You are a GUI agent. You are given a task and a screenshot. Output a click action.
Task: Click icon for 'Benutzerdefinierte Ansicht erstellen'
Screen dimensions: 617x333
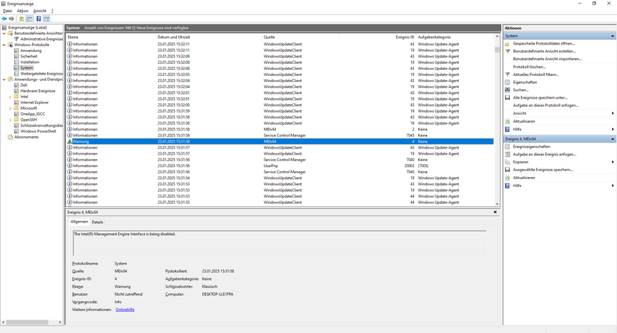[x=507, y=51]
